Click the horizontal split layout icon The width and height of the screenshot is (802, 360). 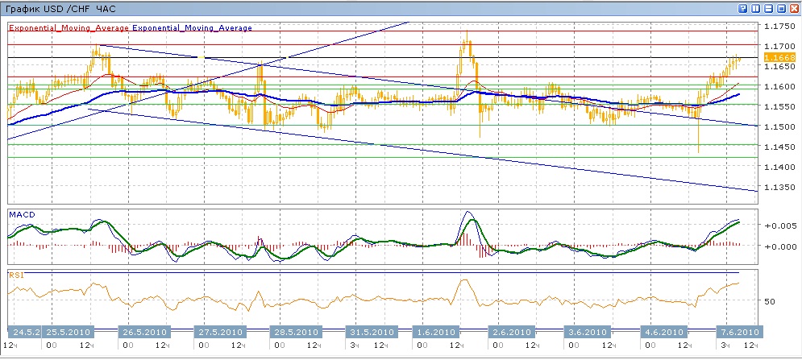(768, 8)
